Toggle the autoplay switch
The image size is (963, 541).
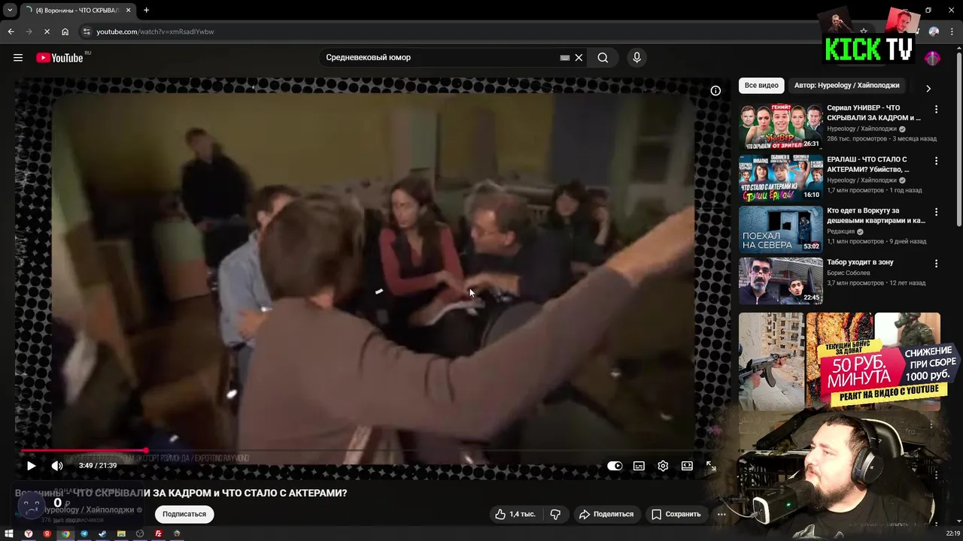615,466
